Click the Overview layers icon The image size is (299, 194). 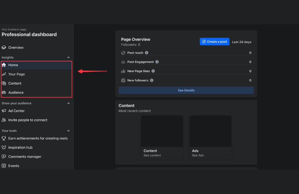[4, 47]
